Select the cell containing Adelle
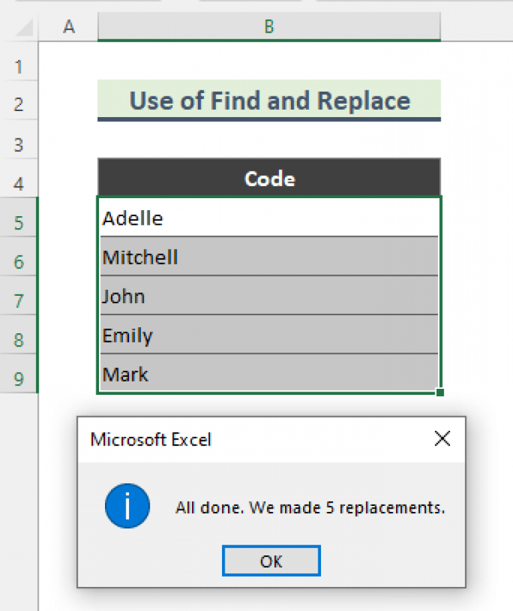 [x=269, y=218]
